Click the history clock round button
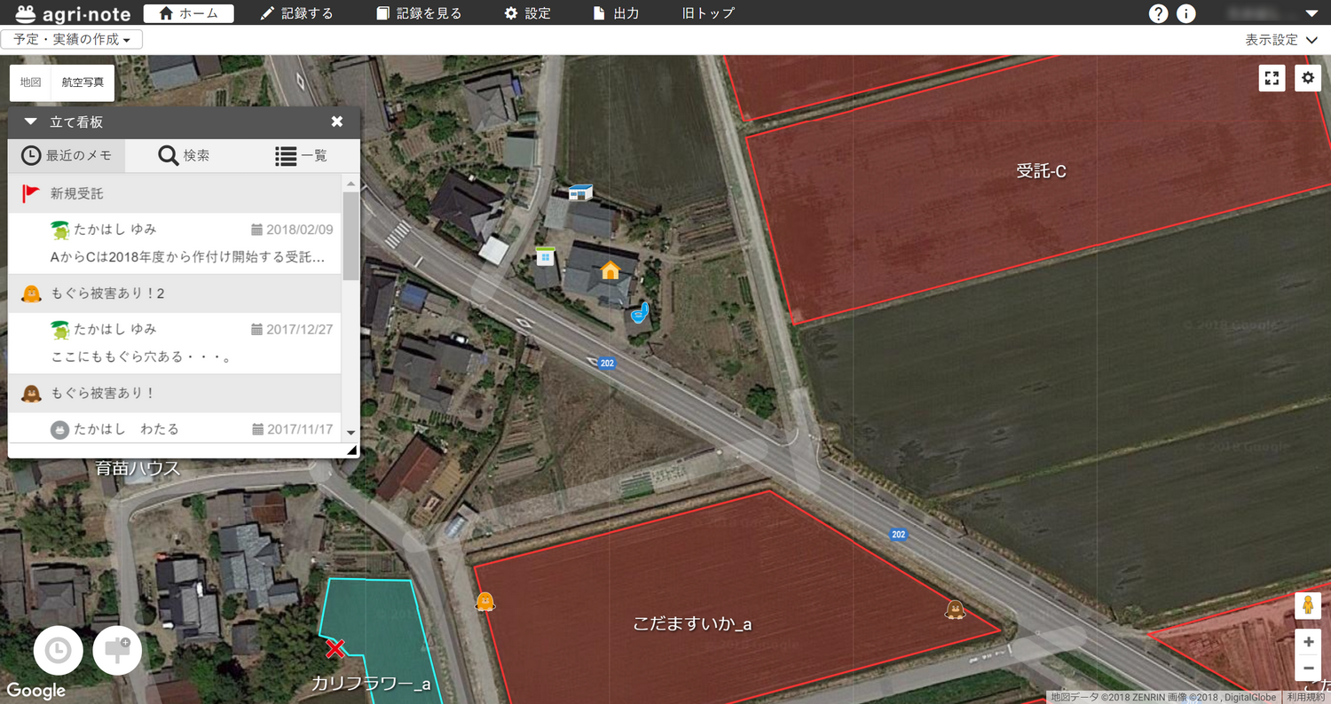The width and height of the screenshot is (1331, 704). click(x=59, y=651)
